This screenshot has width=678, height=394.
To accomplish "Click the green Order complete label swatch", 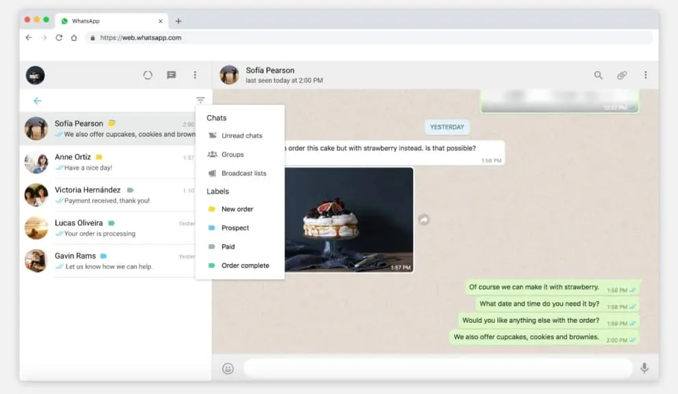I will 211,265.
